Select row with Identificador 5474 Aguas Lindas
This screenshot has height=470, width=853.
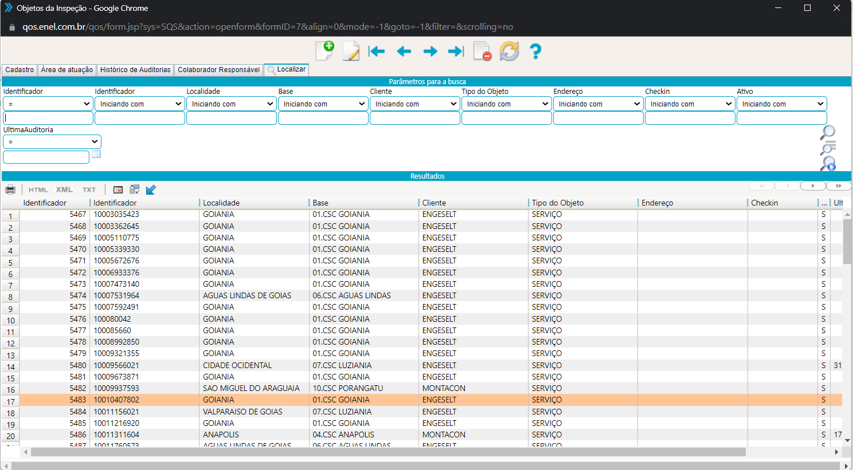click(x=229, y=295)
